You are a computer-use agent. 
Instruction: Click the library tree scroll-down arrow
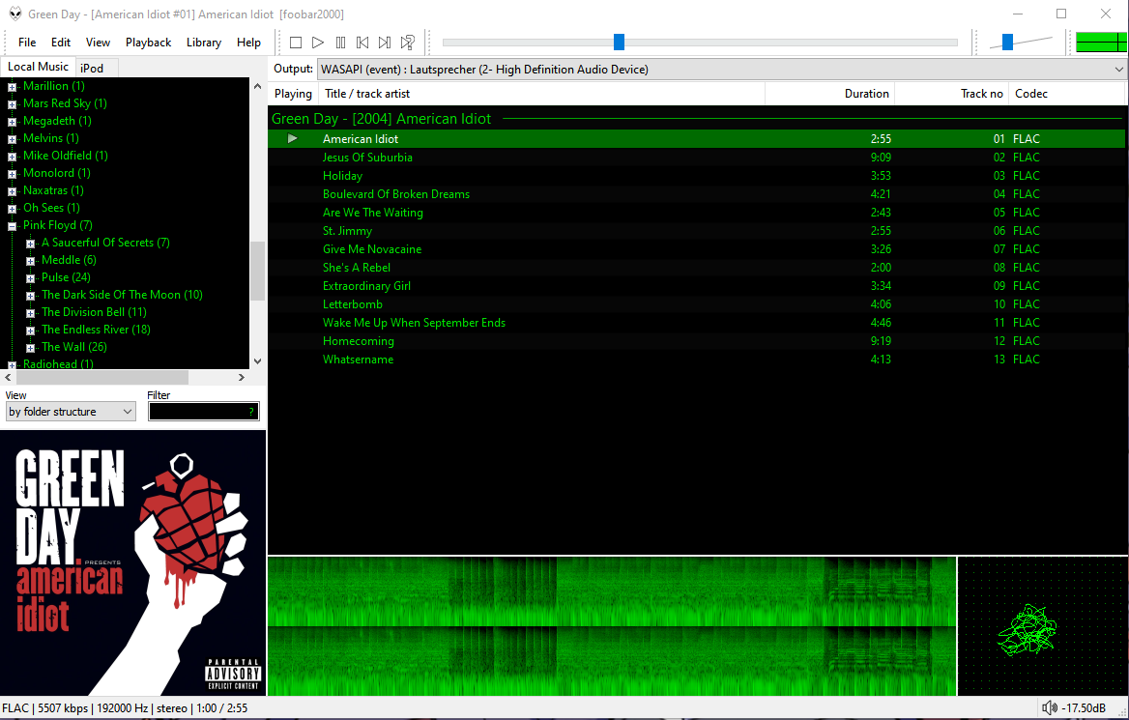[x=258, y=361]
